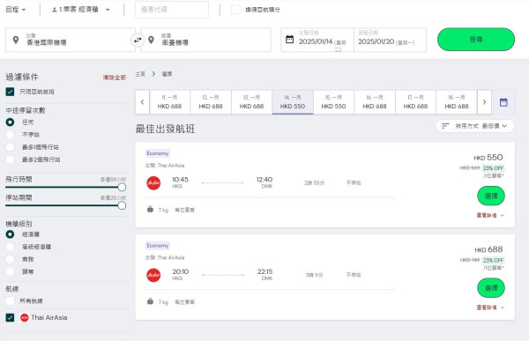Go to next dates with right arrow
Viewport: 529px width, 341px height.
tap(484, 102)
